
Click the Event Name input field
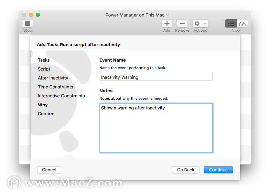(x=156, y=77)
